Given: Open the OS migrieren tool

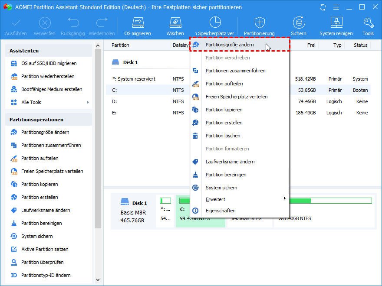Looking at the screenshot, I should click(138, 26).
